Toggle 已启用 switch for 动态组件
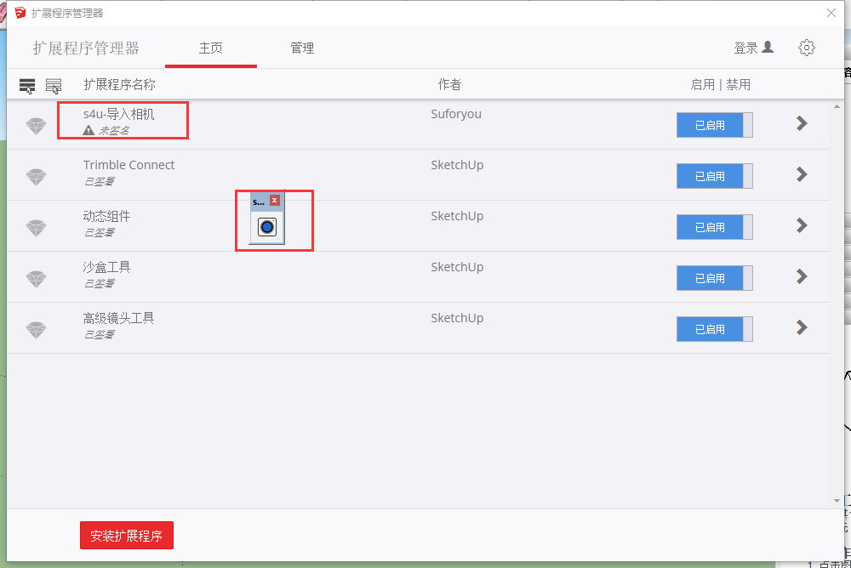 (x=714, y=227)
